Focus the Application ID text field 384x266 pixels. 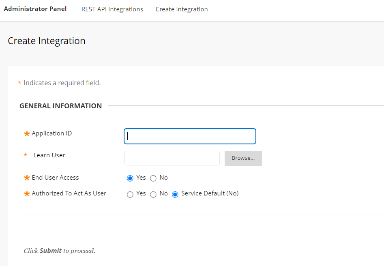[x=190, y=136]
